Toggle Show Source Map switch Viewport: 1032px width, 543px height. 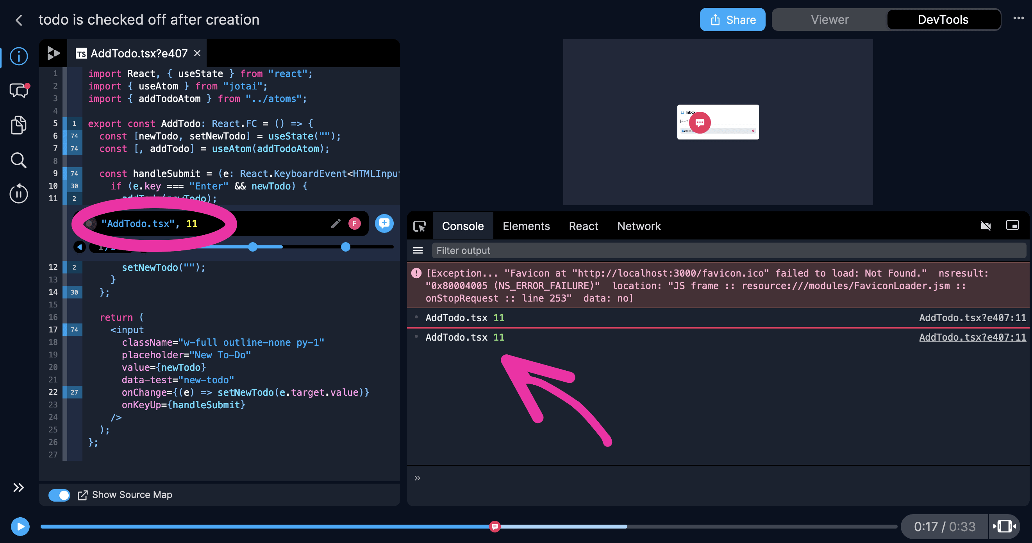coord(59,495)
